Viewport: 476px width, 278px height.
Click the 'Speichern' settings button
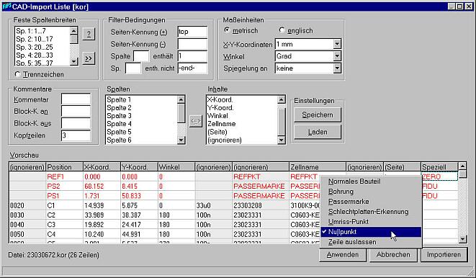318,115
